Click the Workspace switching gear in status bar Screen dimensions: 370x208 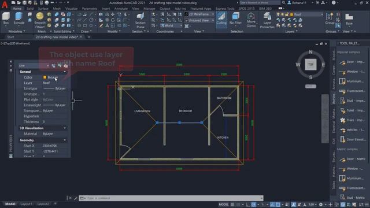point(321,205)
